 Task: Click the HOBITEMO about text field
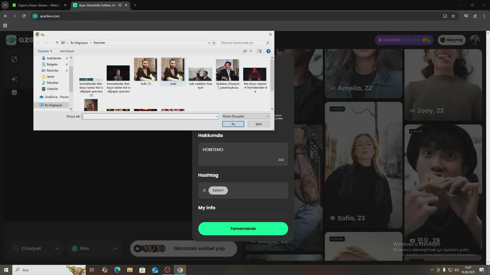coord(243,154)
